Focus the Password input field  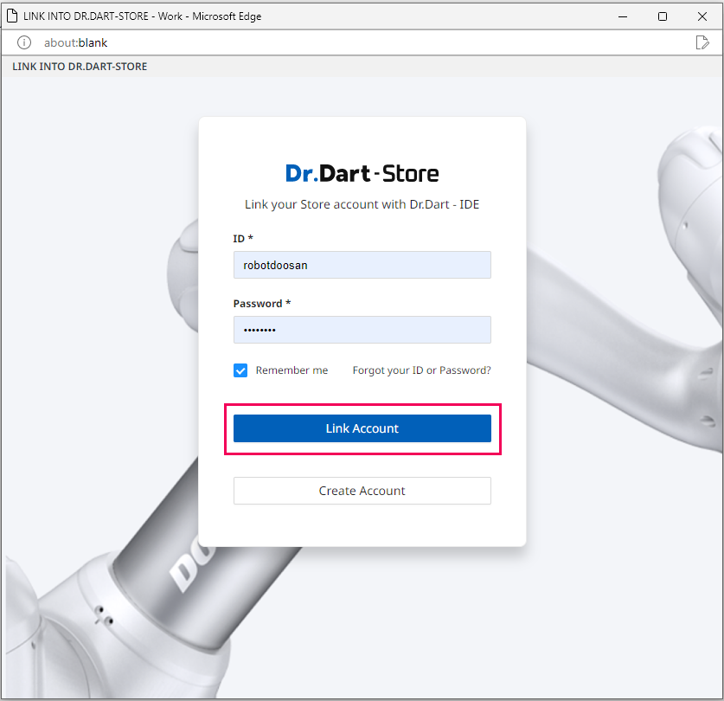[362, 330]
